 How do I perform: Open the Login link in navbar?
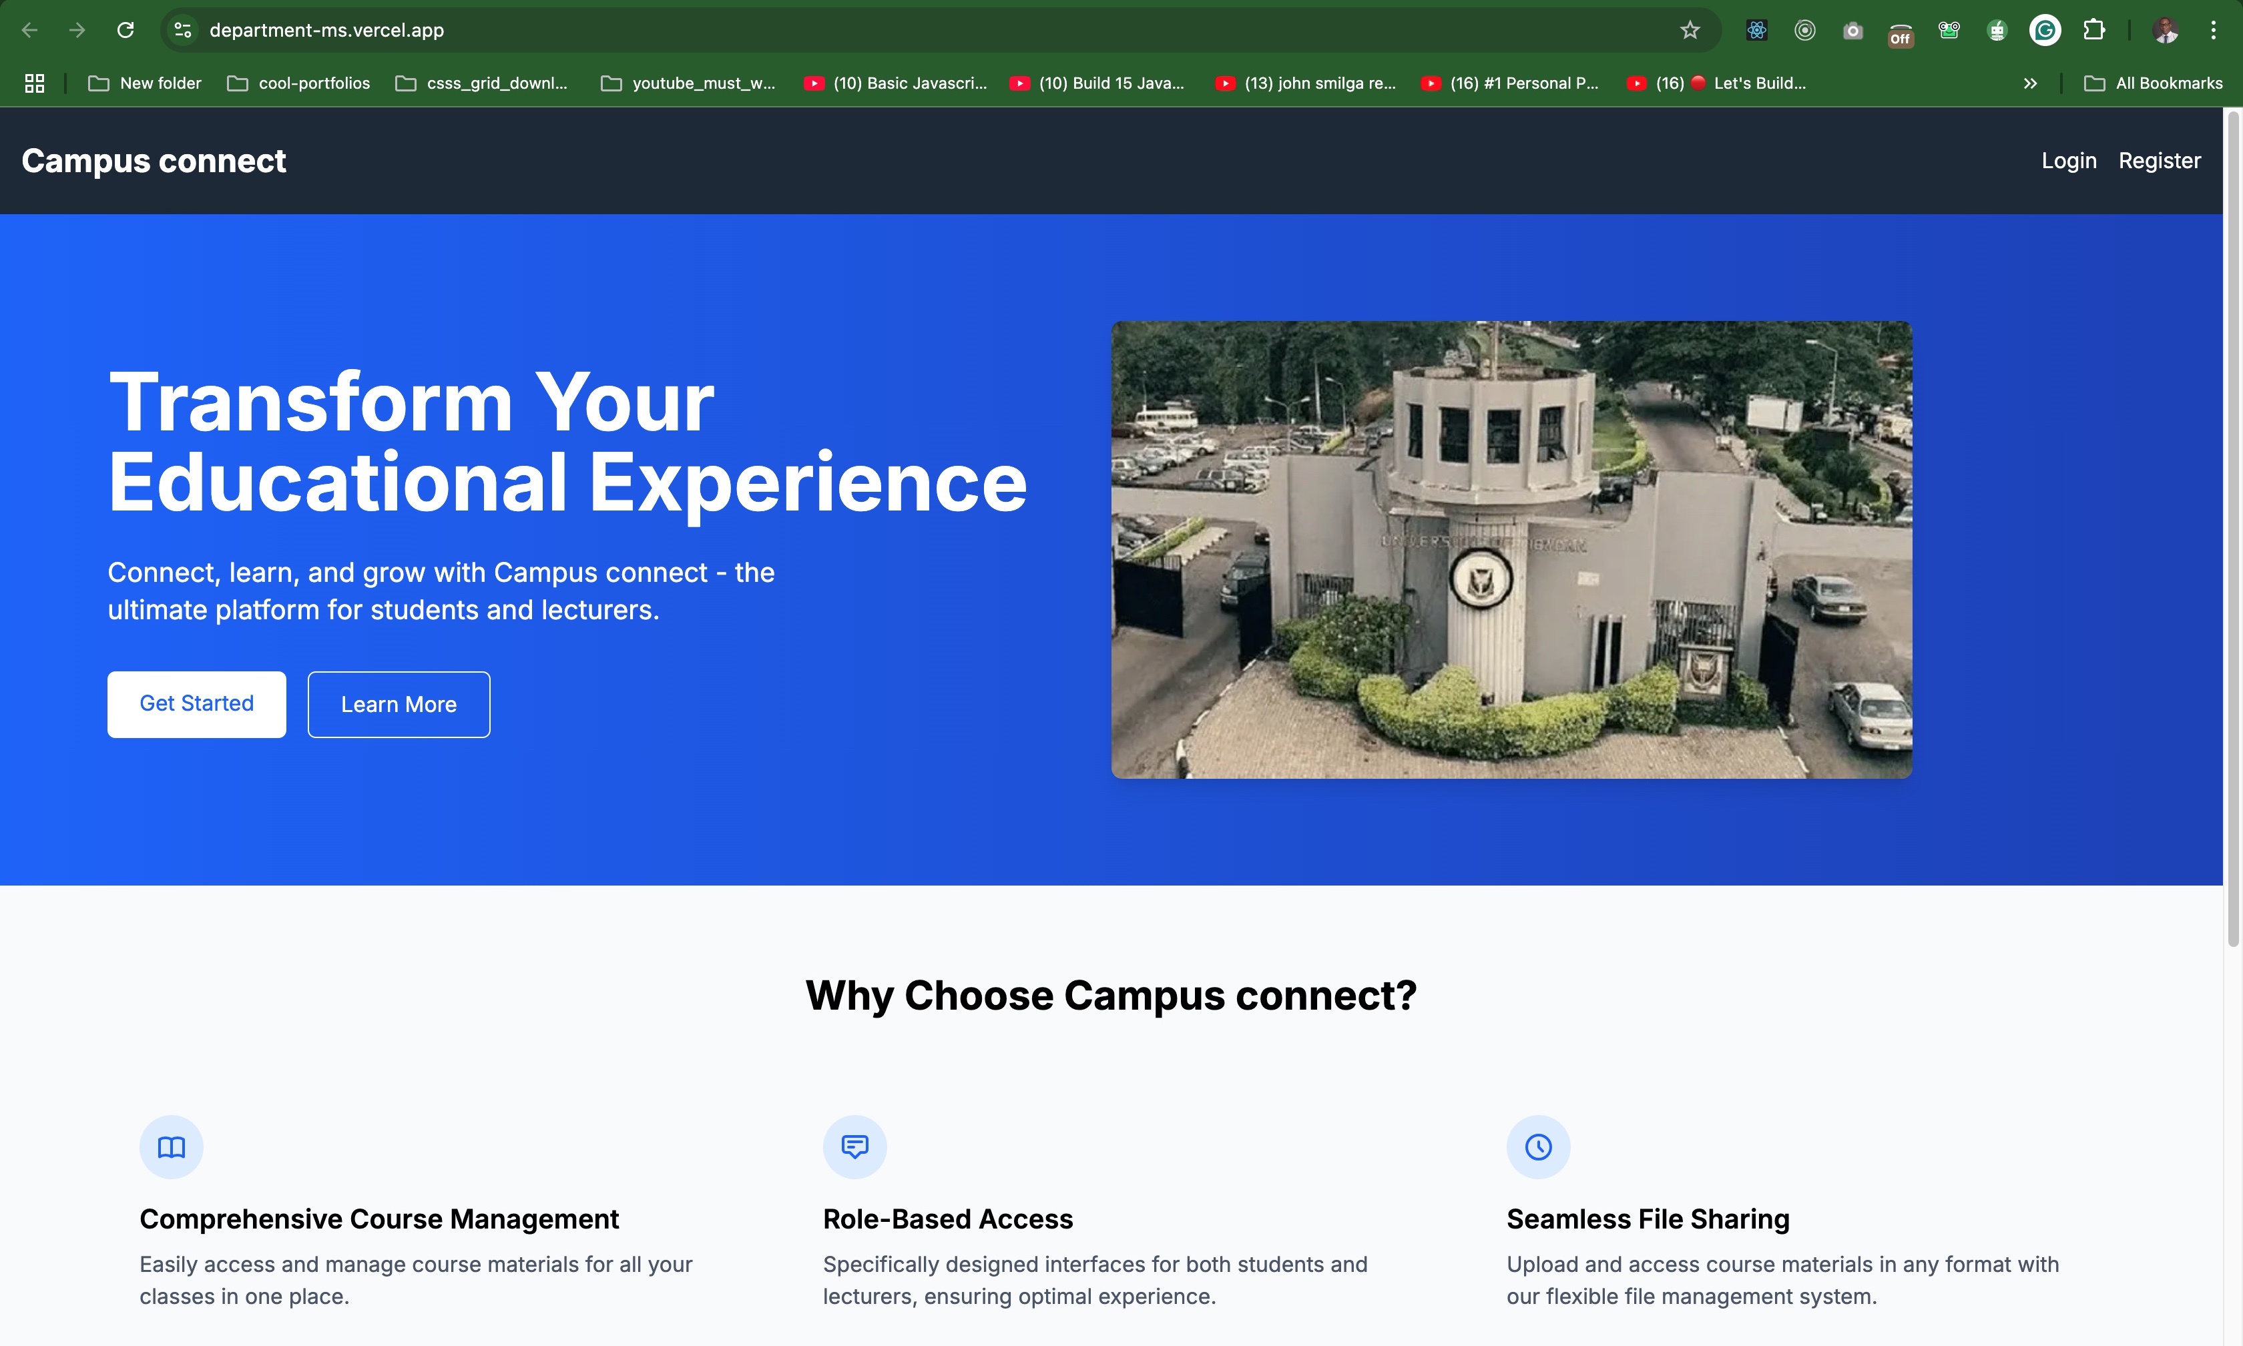click(x=2068, y=161)
